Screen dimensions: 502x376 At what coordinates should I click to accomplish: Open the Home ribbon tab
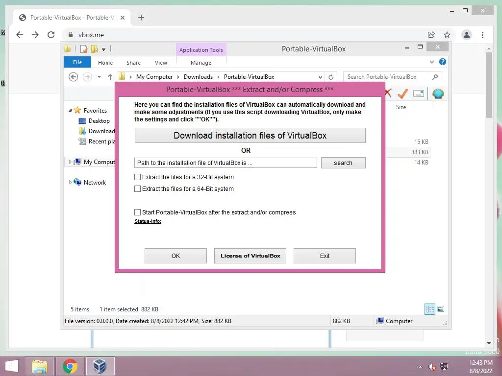105,63
